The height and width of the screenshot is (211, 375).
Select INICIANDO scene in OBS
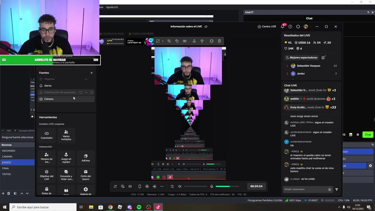17,151
